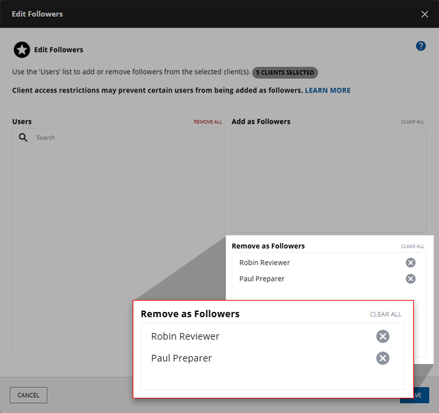Viewport: 439px width, 413px height.
Task: Click the 5 CLIENTS SELECTED badge
Action: [285, 72]
